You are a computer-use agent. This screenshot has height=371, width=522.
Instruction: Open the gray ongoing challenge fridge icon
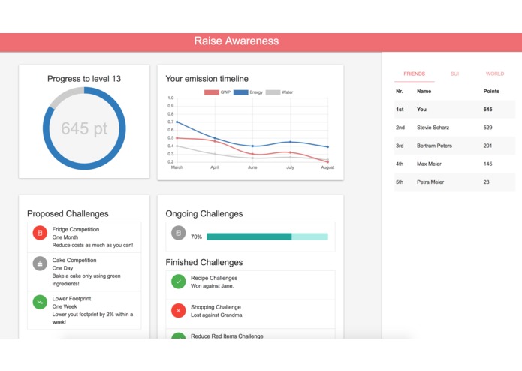pos(179,233)
